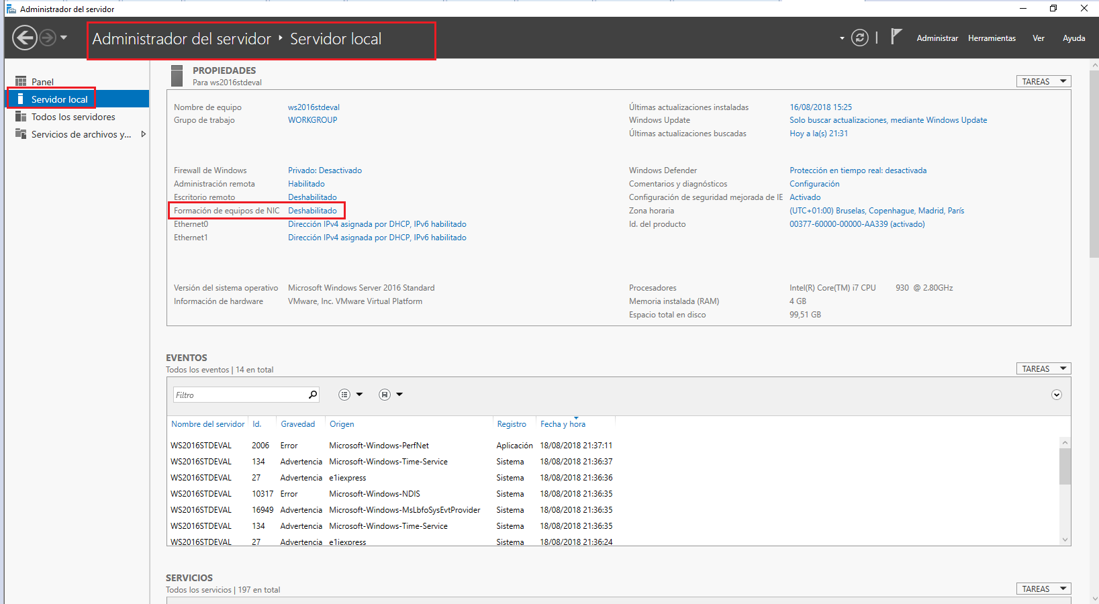Screen dimensions: 1099x604
Task: Enable Escritorio remoto via its Deshabilitado link
Action: coord(312,197)
